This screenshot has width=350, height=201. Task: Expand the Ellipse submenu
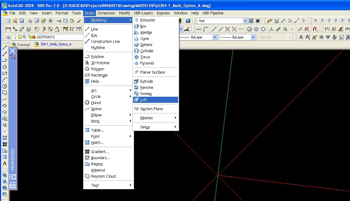pyautogui.click(x=109, y=115)
